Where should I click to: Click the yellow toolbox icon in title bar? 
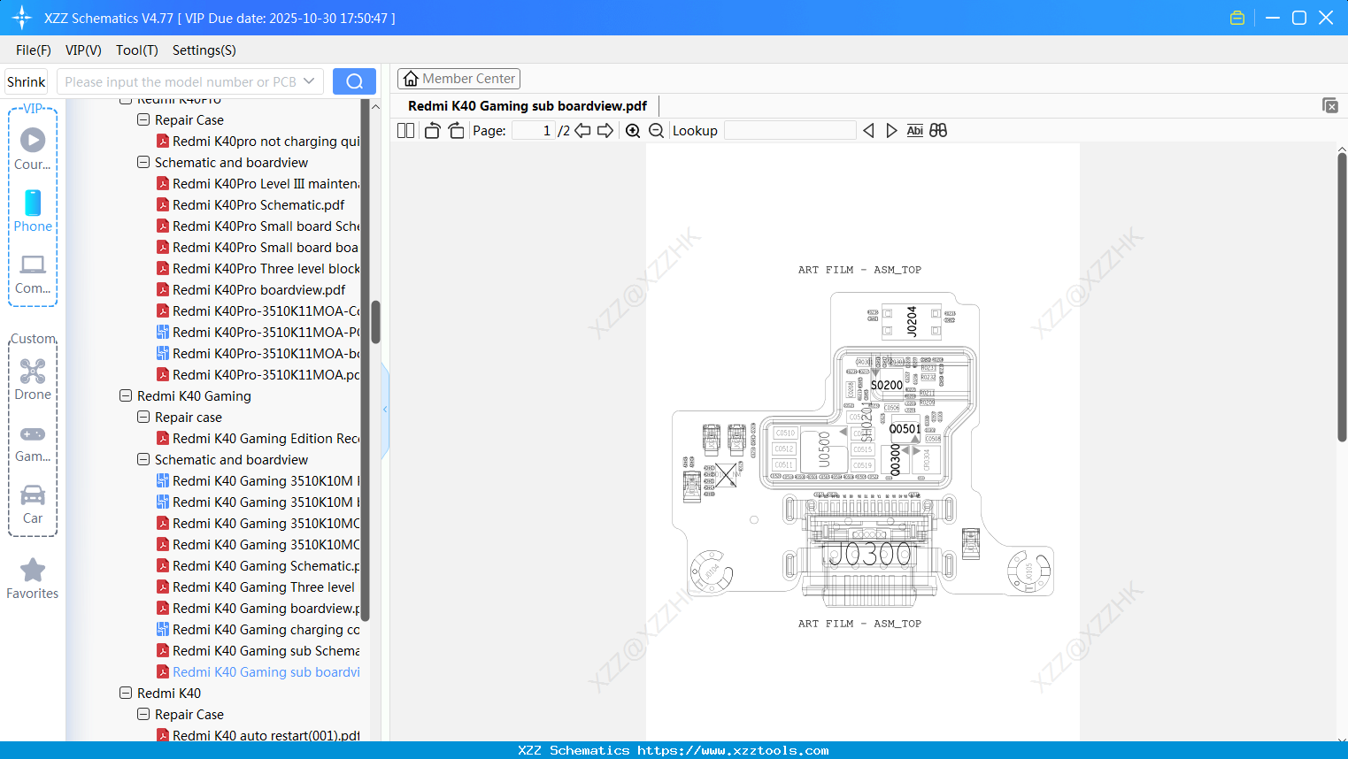pos(1237,18)
